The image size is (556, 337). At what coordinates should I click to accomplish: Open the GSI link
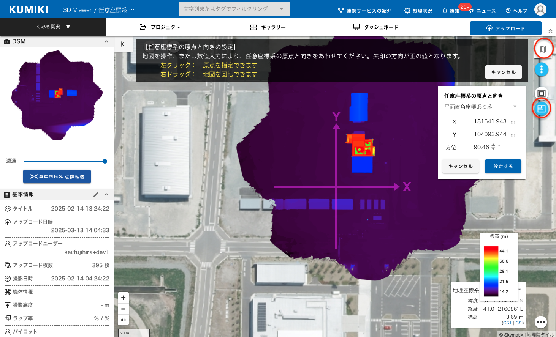(x=519, y=323)
